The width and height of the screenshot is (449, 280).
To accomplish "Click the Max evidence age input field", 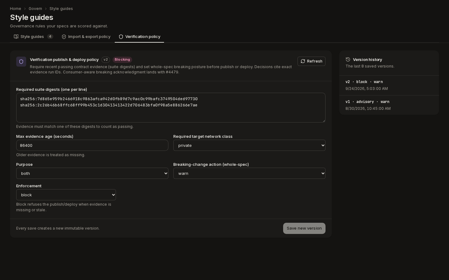I will click(92, 145).
